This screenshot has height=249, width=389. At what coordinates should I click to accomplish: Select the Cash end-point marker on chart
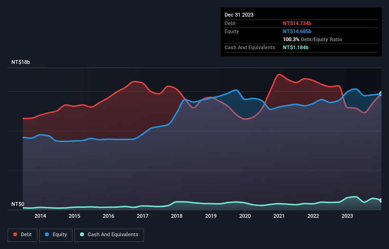tap(381, 200)
